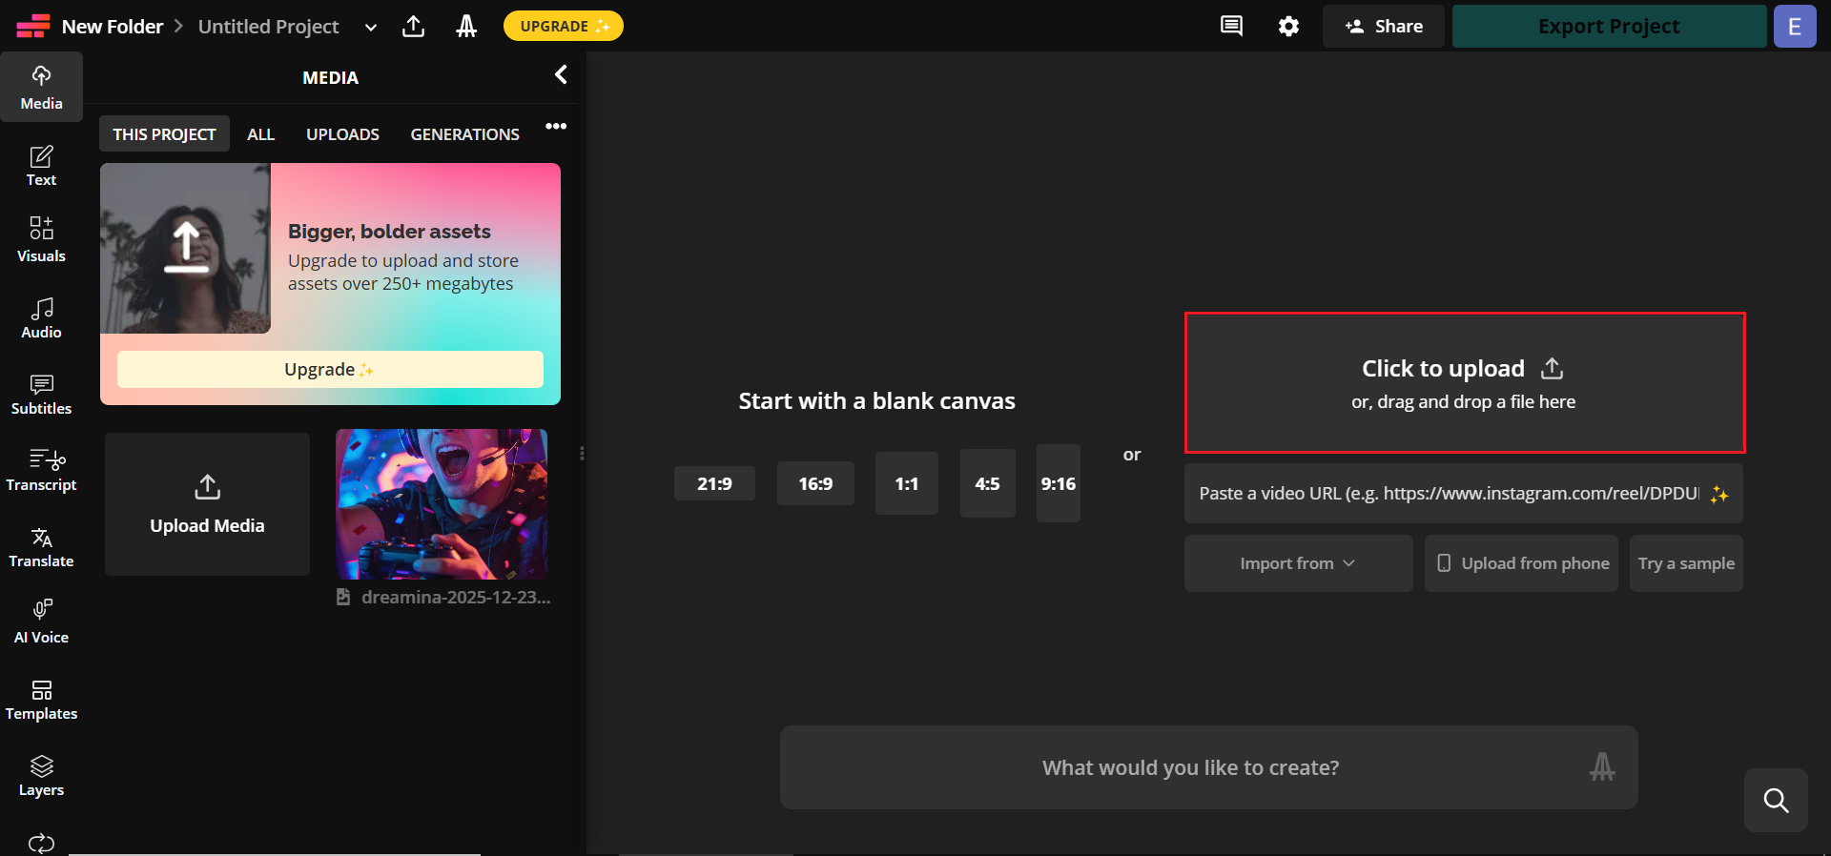Click Export Project button

1609,26
